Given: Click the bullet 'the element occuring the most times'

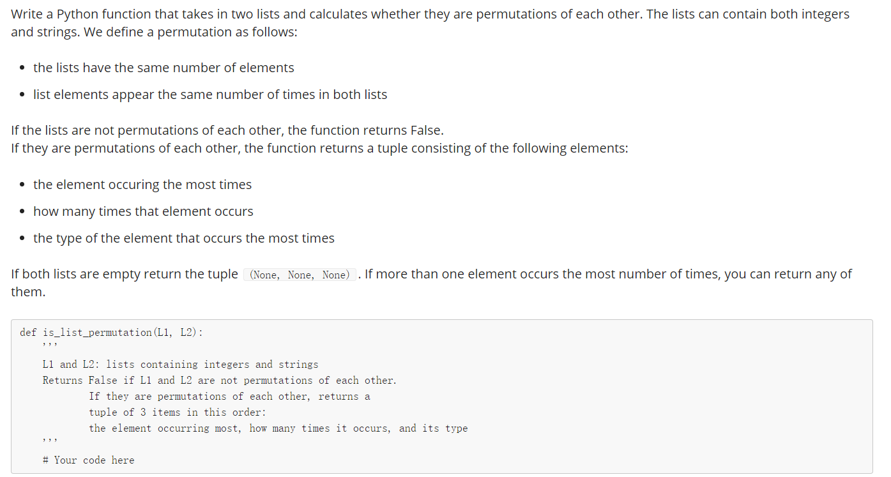Looking at the screenshot, I should 142,185.
